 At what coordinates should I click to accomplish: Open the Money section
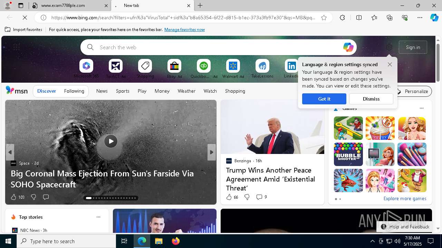(x=162, y=91)
